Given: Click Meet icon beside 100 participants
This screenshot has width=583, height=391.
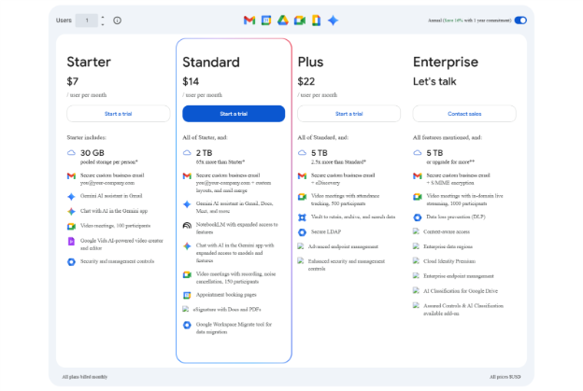Looking at the screenshot, I should [71, 226].
